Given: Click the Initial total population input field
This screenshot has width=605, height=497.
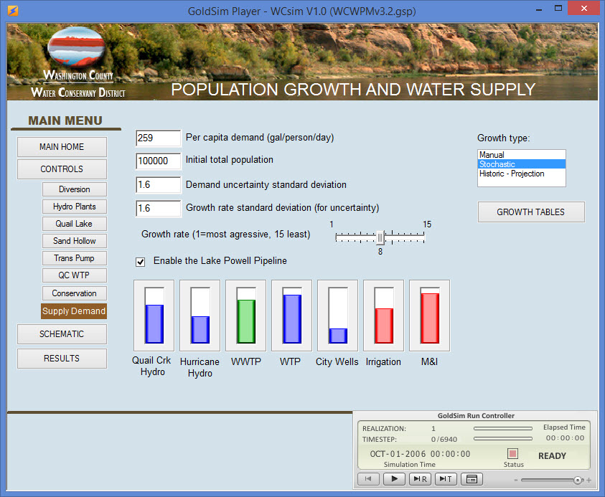Looking at the screenshot, I should click(x=158, y=160).
